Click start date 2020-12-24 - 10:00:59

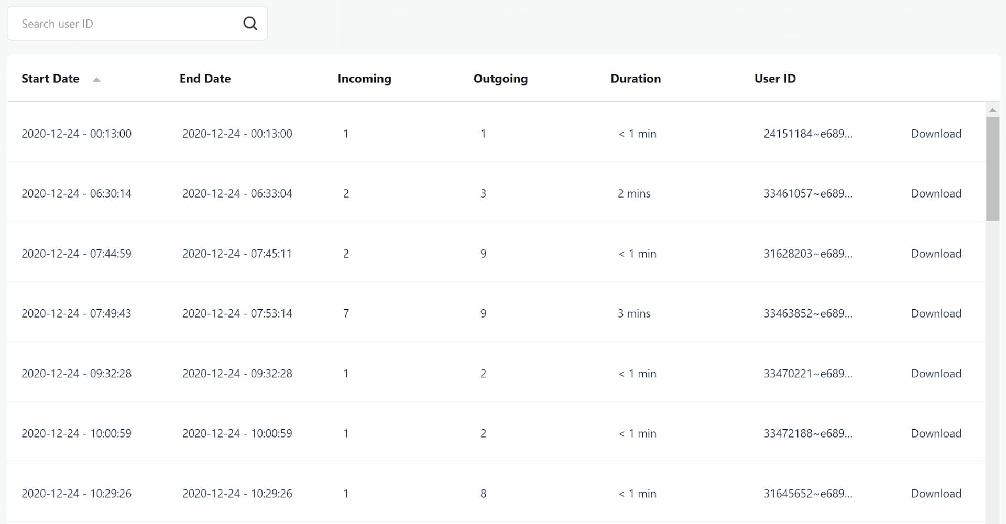pyautogui.click(x=76, y=433)
